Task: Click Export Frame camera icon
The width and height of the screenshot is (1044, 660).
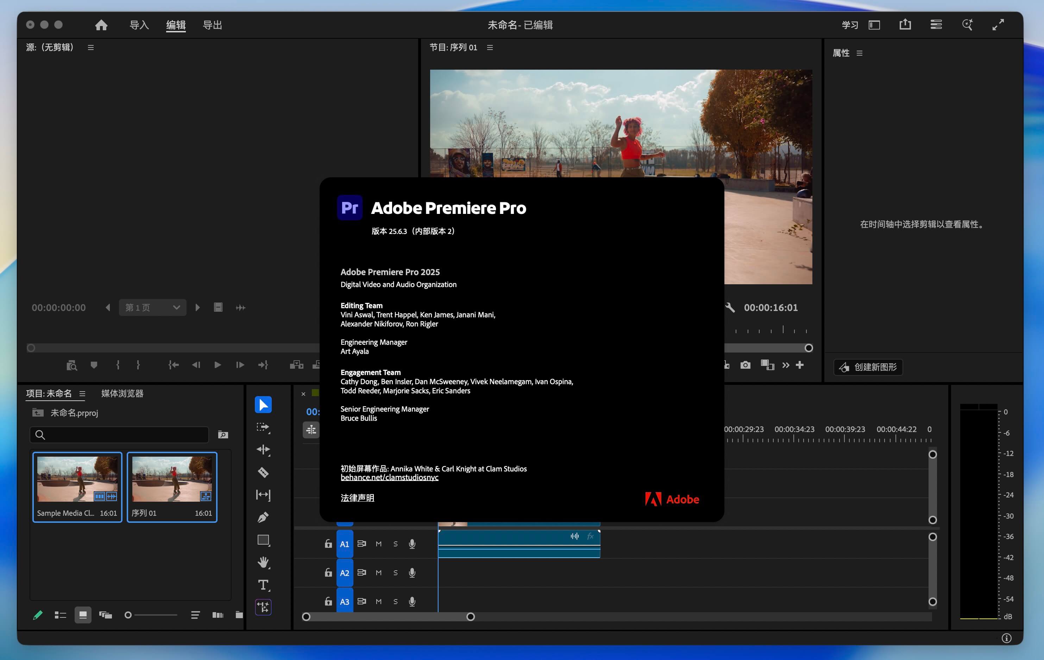Action: point(745,365)
